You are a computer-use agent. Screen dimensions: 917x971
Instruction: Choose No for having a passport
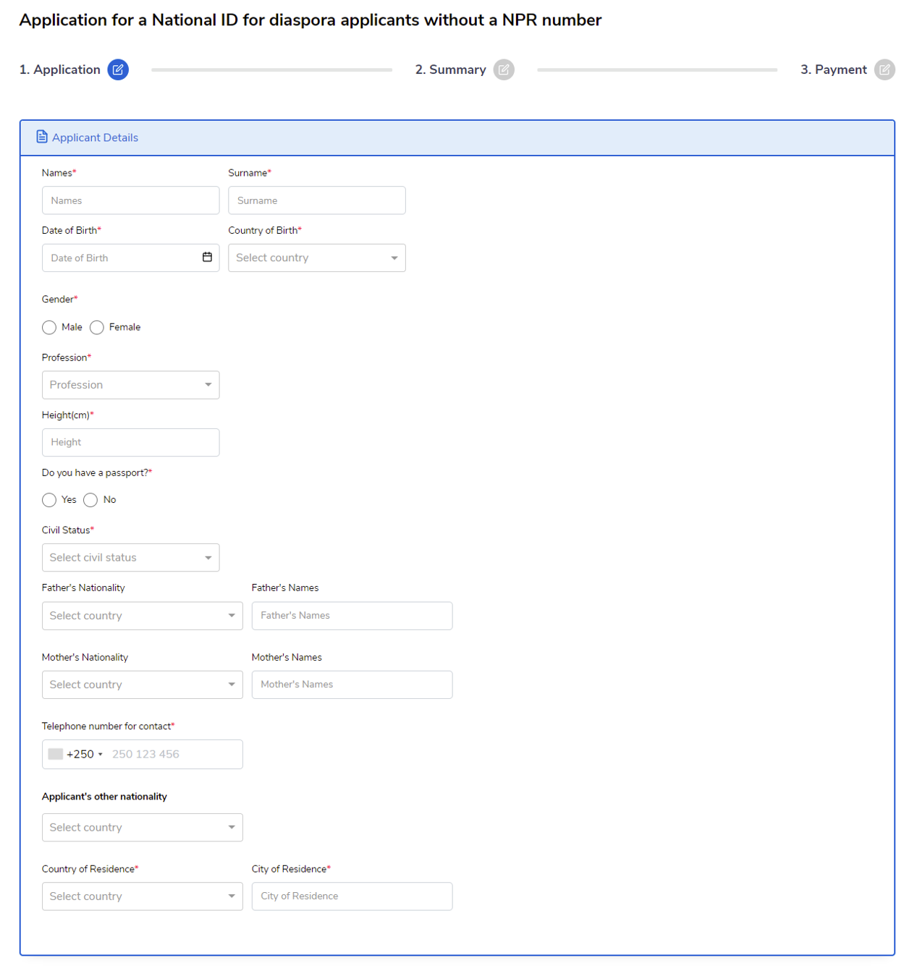(x=90, y=500)
